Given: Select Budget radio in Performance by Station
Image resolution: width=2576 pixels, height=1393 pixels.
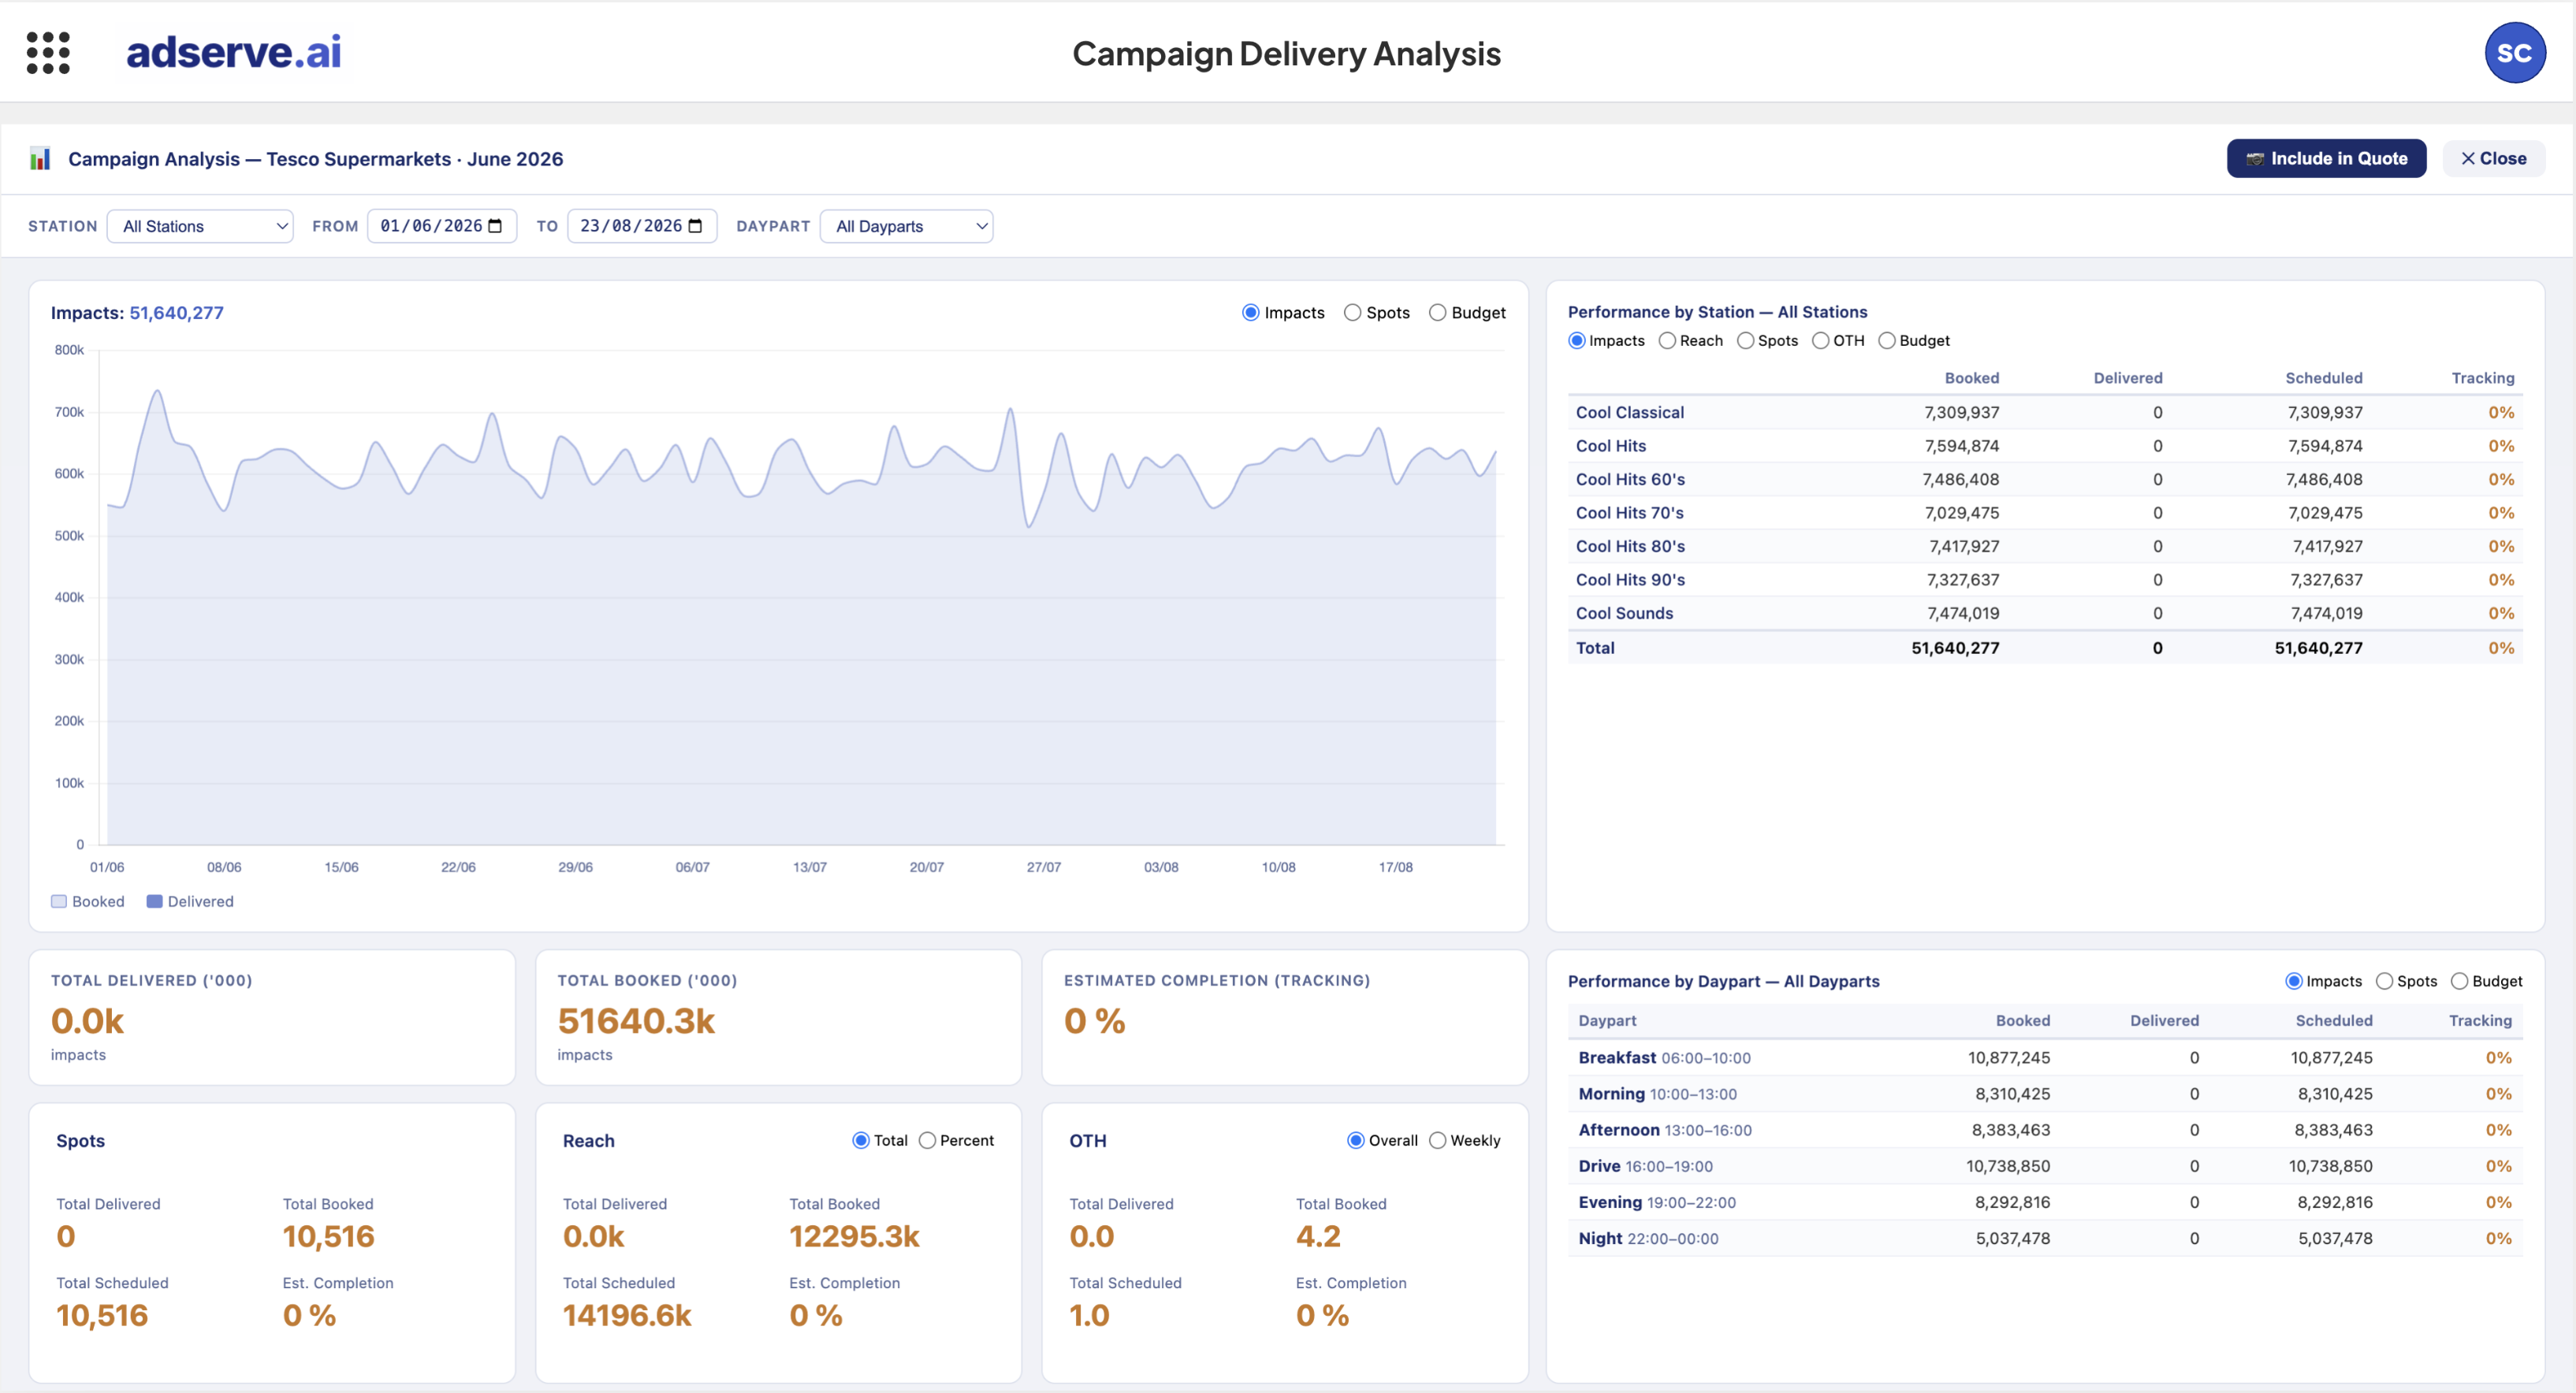Looking at the screenshot, I should point(1887,340).
